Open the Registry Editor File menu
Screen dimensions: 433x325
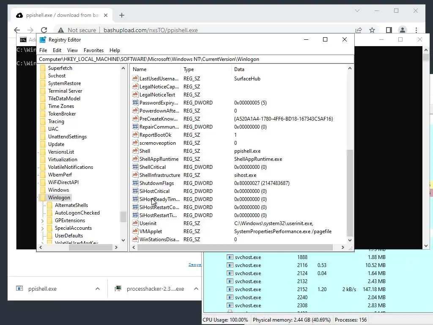(43, 50)
